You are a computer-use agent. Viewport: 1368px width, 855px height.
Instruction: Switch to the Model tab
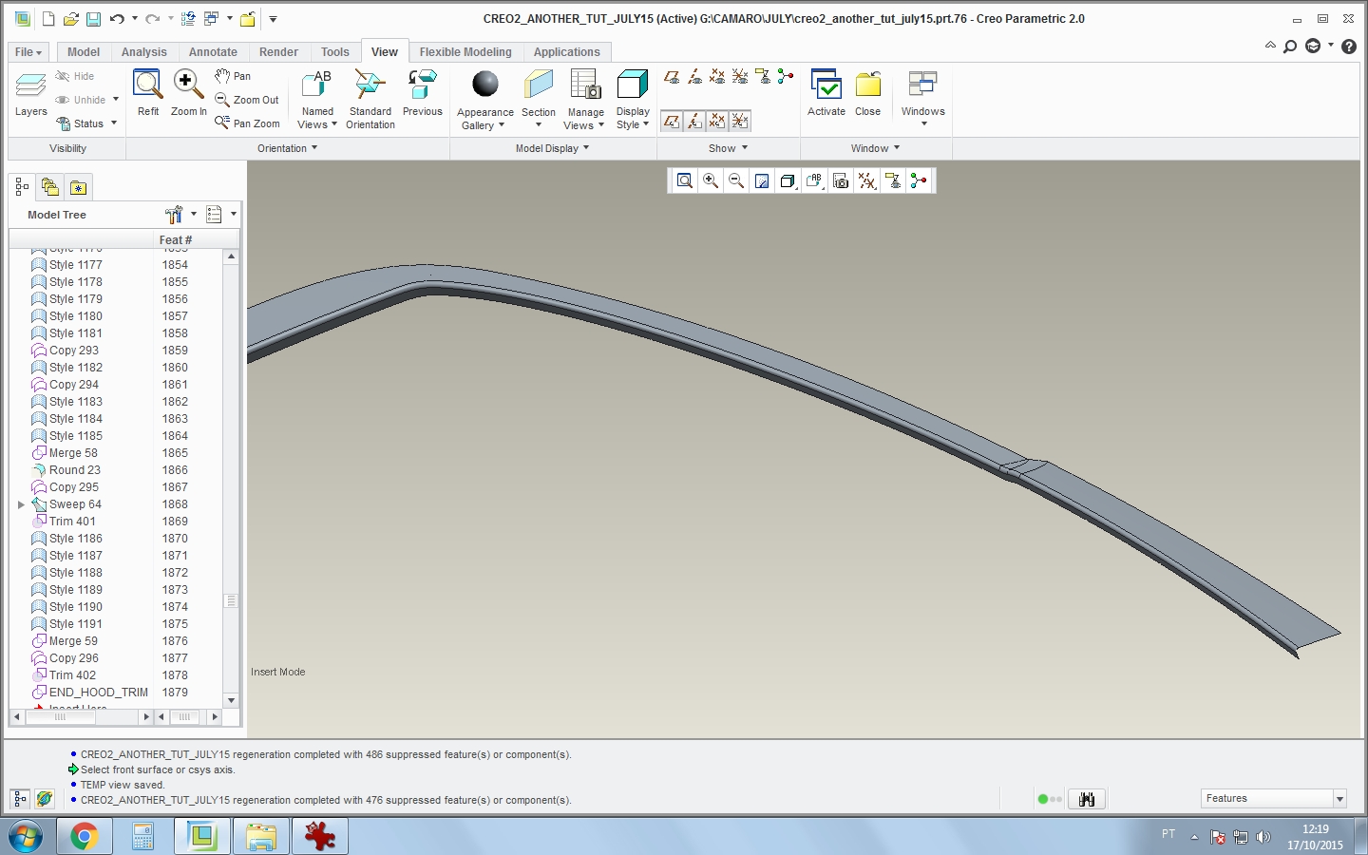pyautogui.click(x=84, y=52)
